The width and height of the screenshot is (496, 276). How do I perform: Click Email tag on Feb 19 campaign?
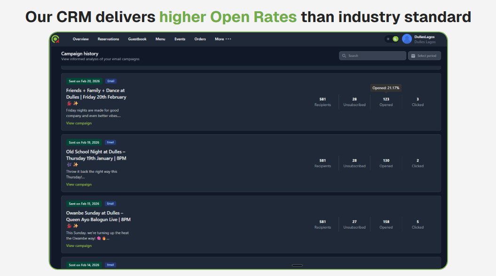pyautogui.click(x=110, y=142)
